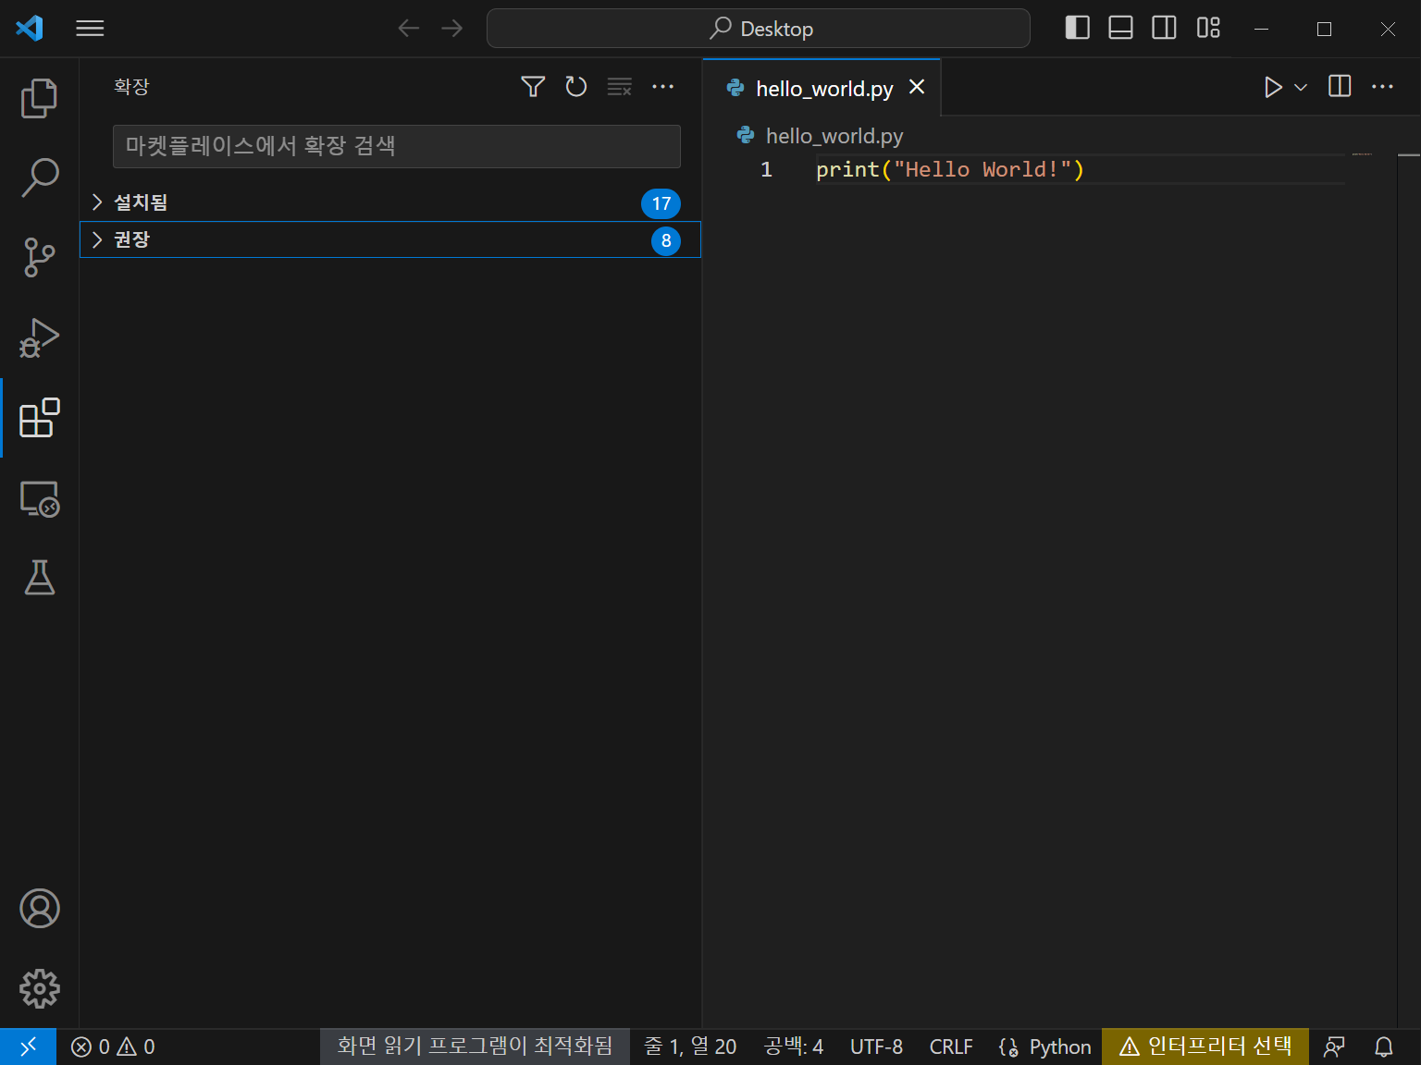This screenshot has height=1065, width=1421.
Task: Open the Run and Debug view
Action: click(39, 337)
